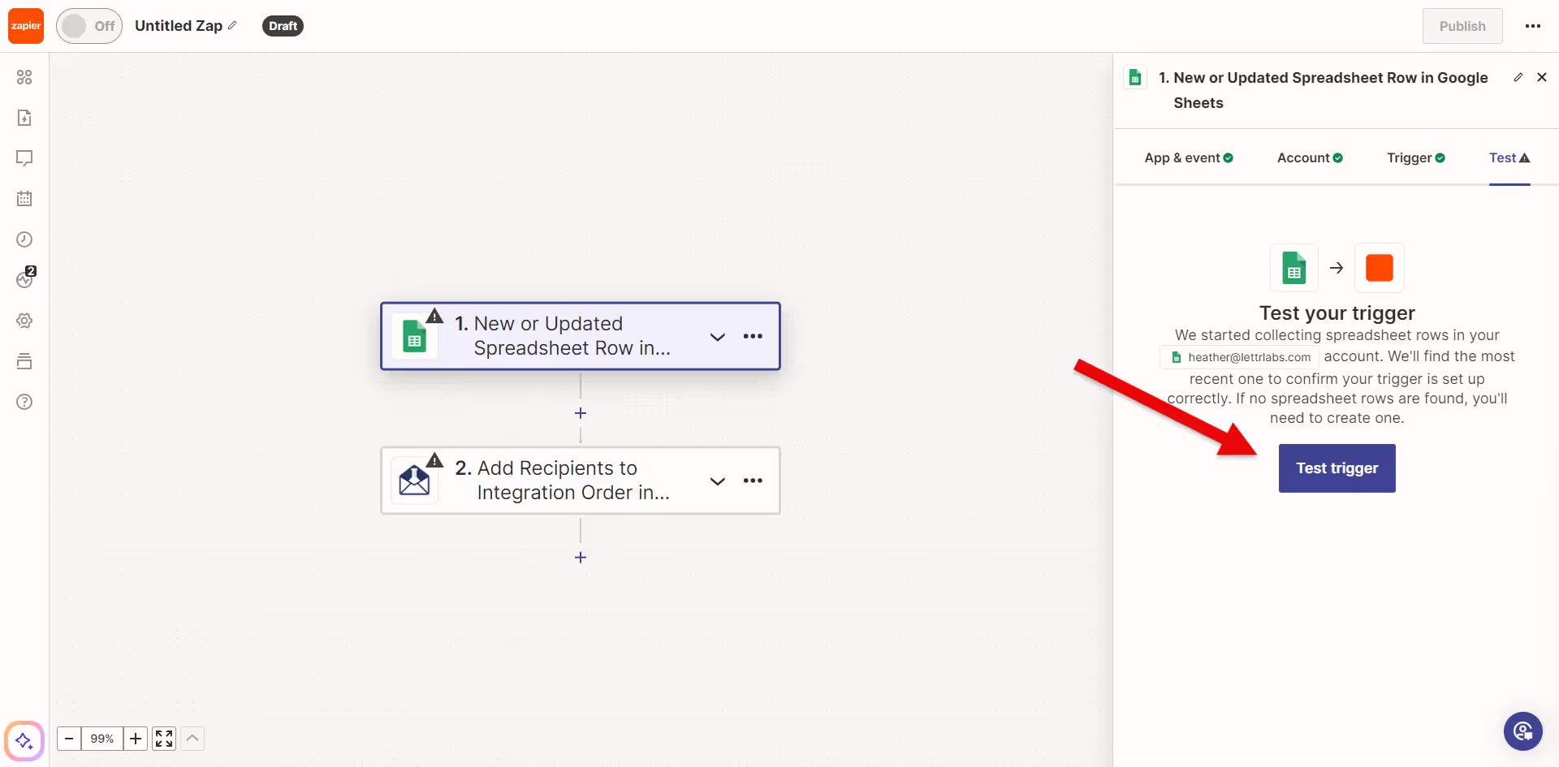Close the step editor panel
1559x767 pixels.
[1542, 77]
